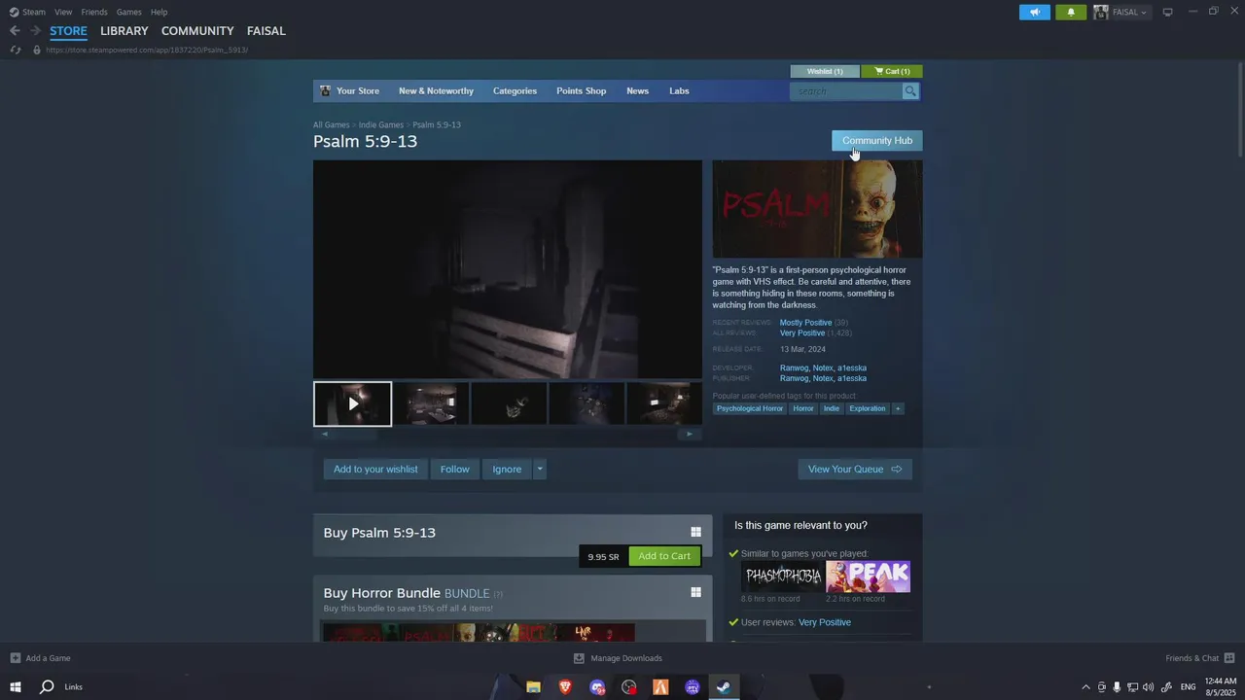Viewport: 1245px width, 700px height.
Task: Click the Exploration tag
Action: (x=867, y=408)
